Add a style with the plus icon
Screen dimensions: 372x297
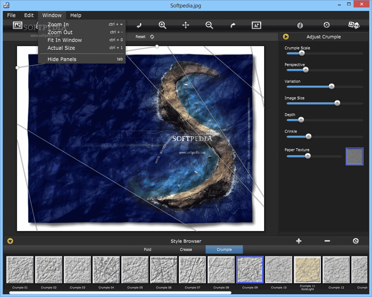pyautogui.click(x=299, y=241)
